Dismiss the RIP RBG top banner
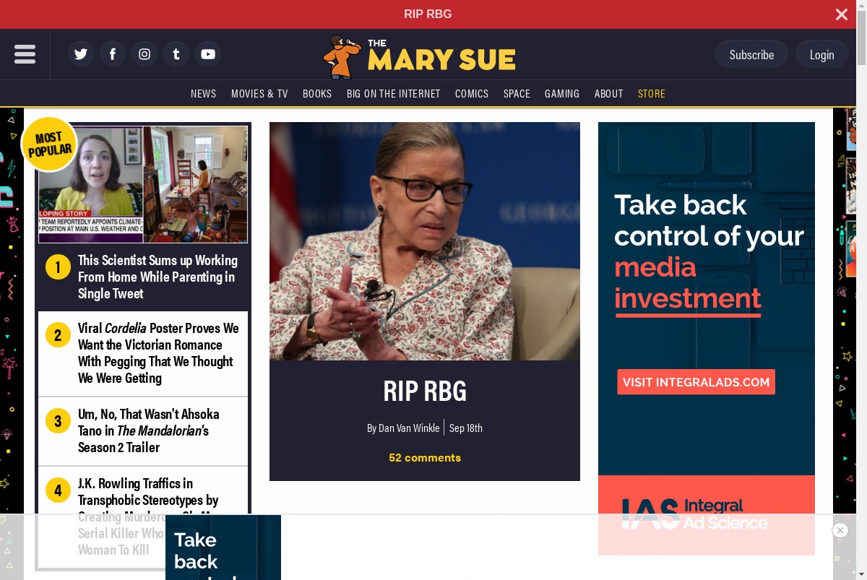Screen dimensions: 867x580 point(842,14)
